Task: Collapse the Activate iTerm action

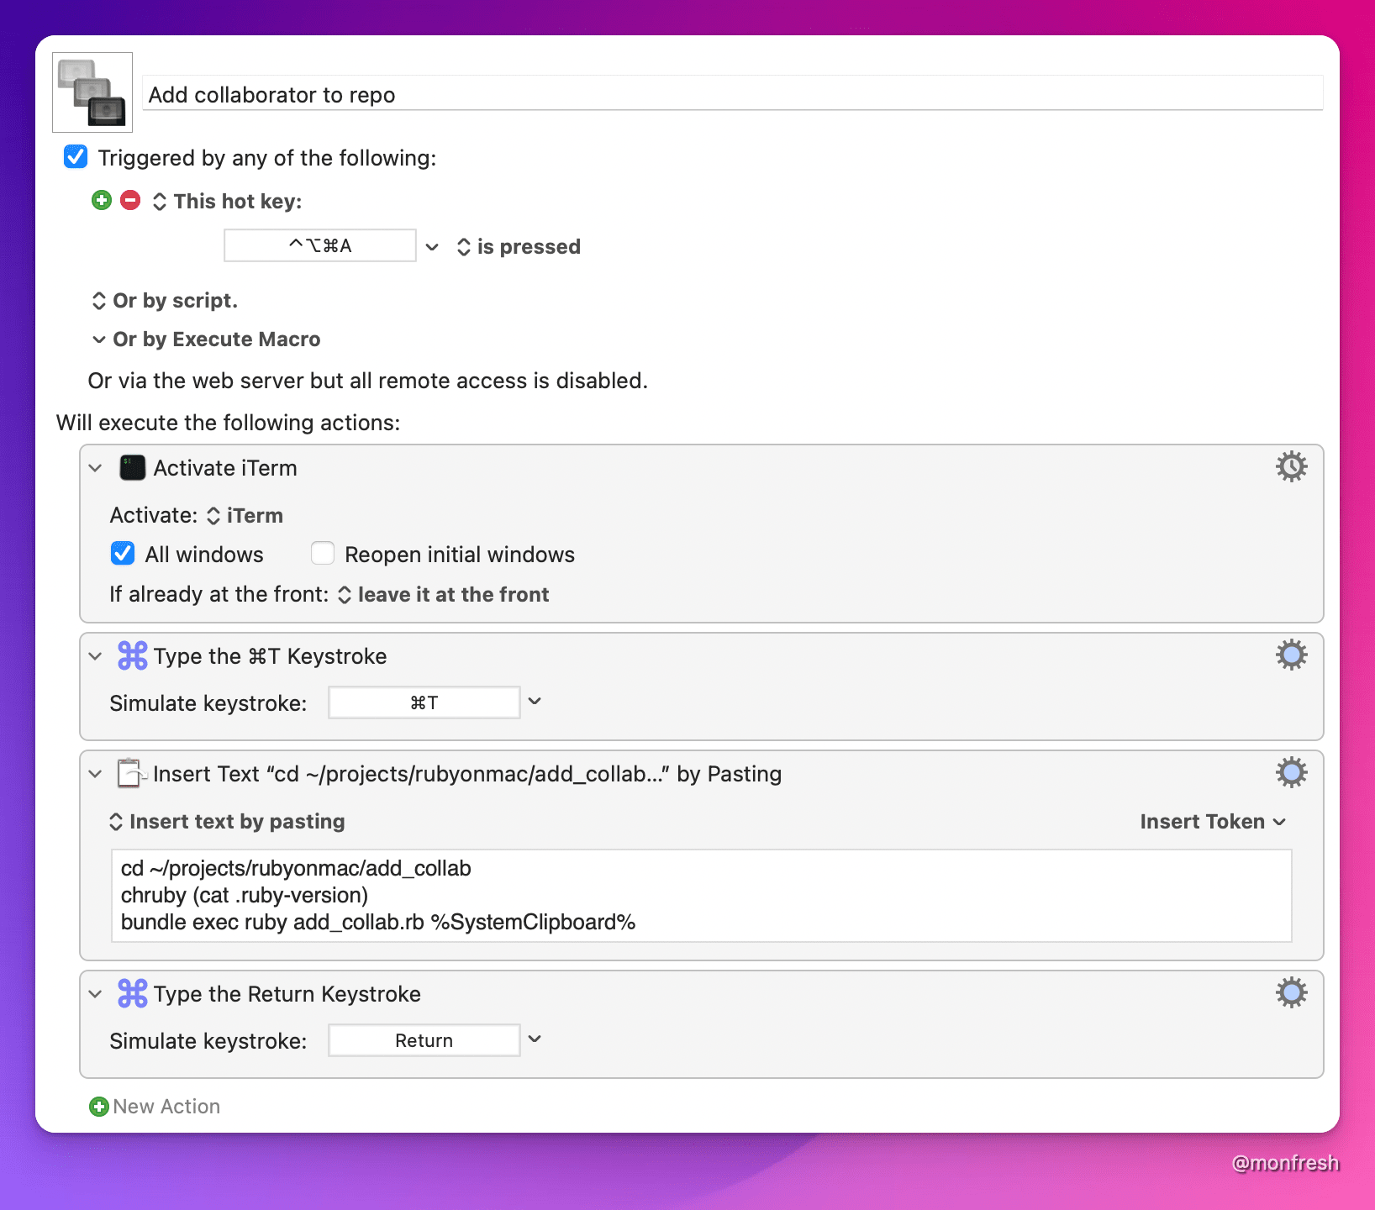Action: tap(96, 468)
